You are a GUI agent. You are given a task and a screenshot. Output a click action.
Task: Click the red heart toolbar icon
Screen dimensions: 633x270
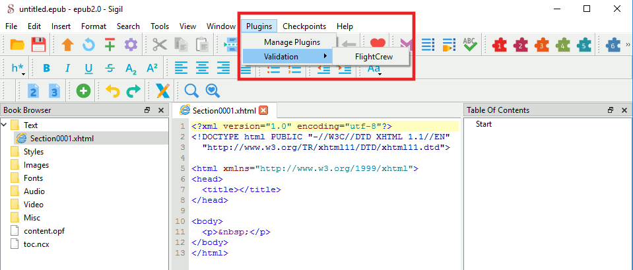point(378,44)
